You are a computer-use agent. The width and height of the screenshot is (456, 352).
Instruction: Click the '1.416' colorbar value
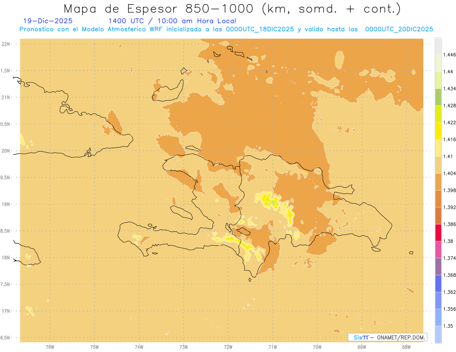(x=450, y=139)
